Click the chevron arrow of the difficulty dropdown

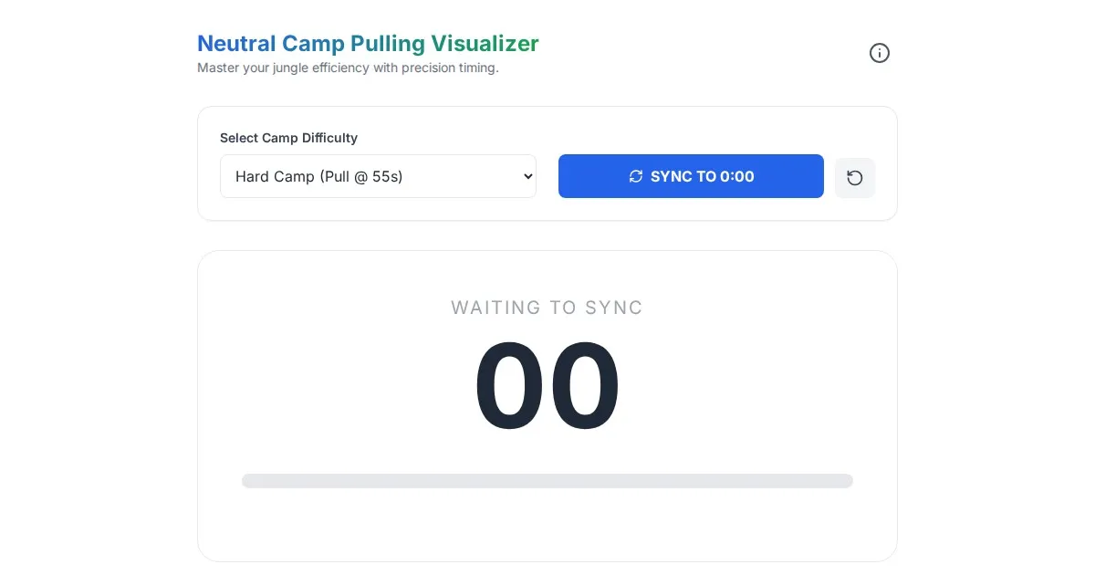(x=527, y=177)
